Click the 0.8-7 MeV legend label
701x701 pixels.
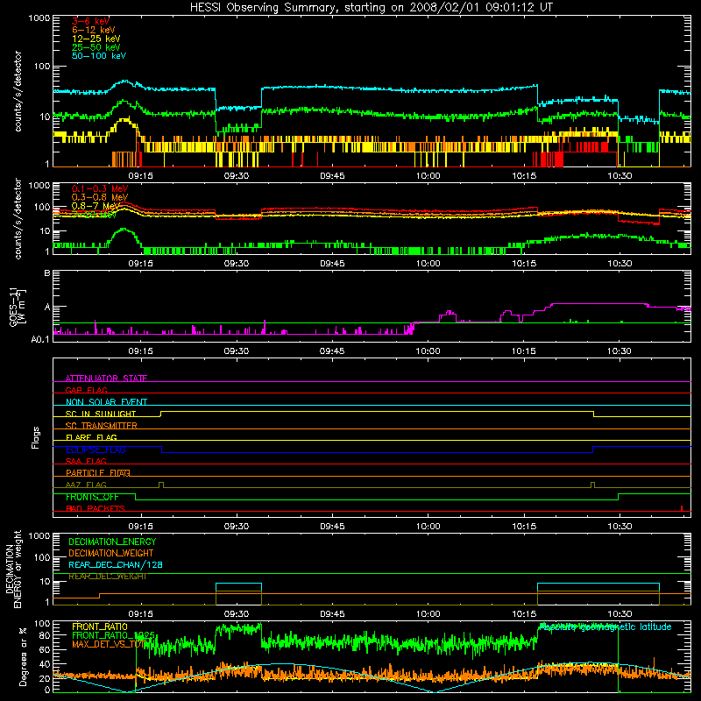pyautogui.click(x=96, y=206)
